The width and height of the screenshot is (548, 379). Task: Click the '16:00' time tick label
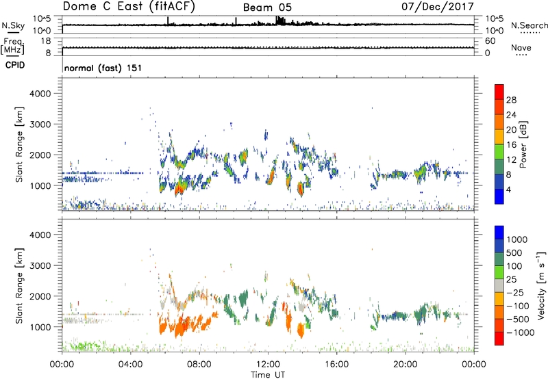[336, 365]
